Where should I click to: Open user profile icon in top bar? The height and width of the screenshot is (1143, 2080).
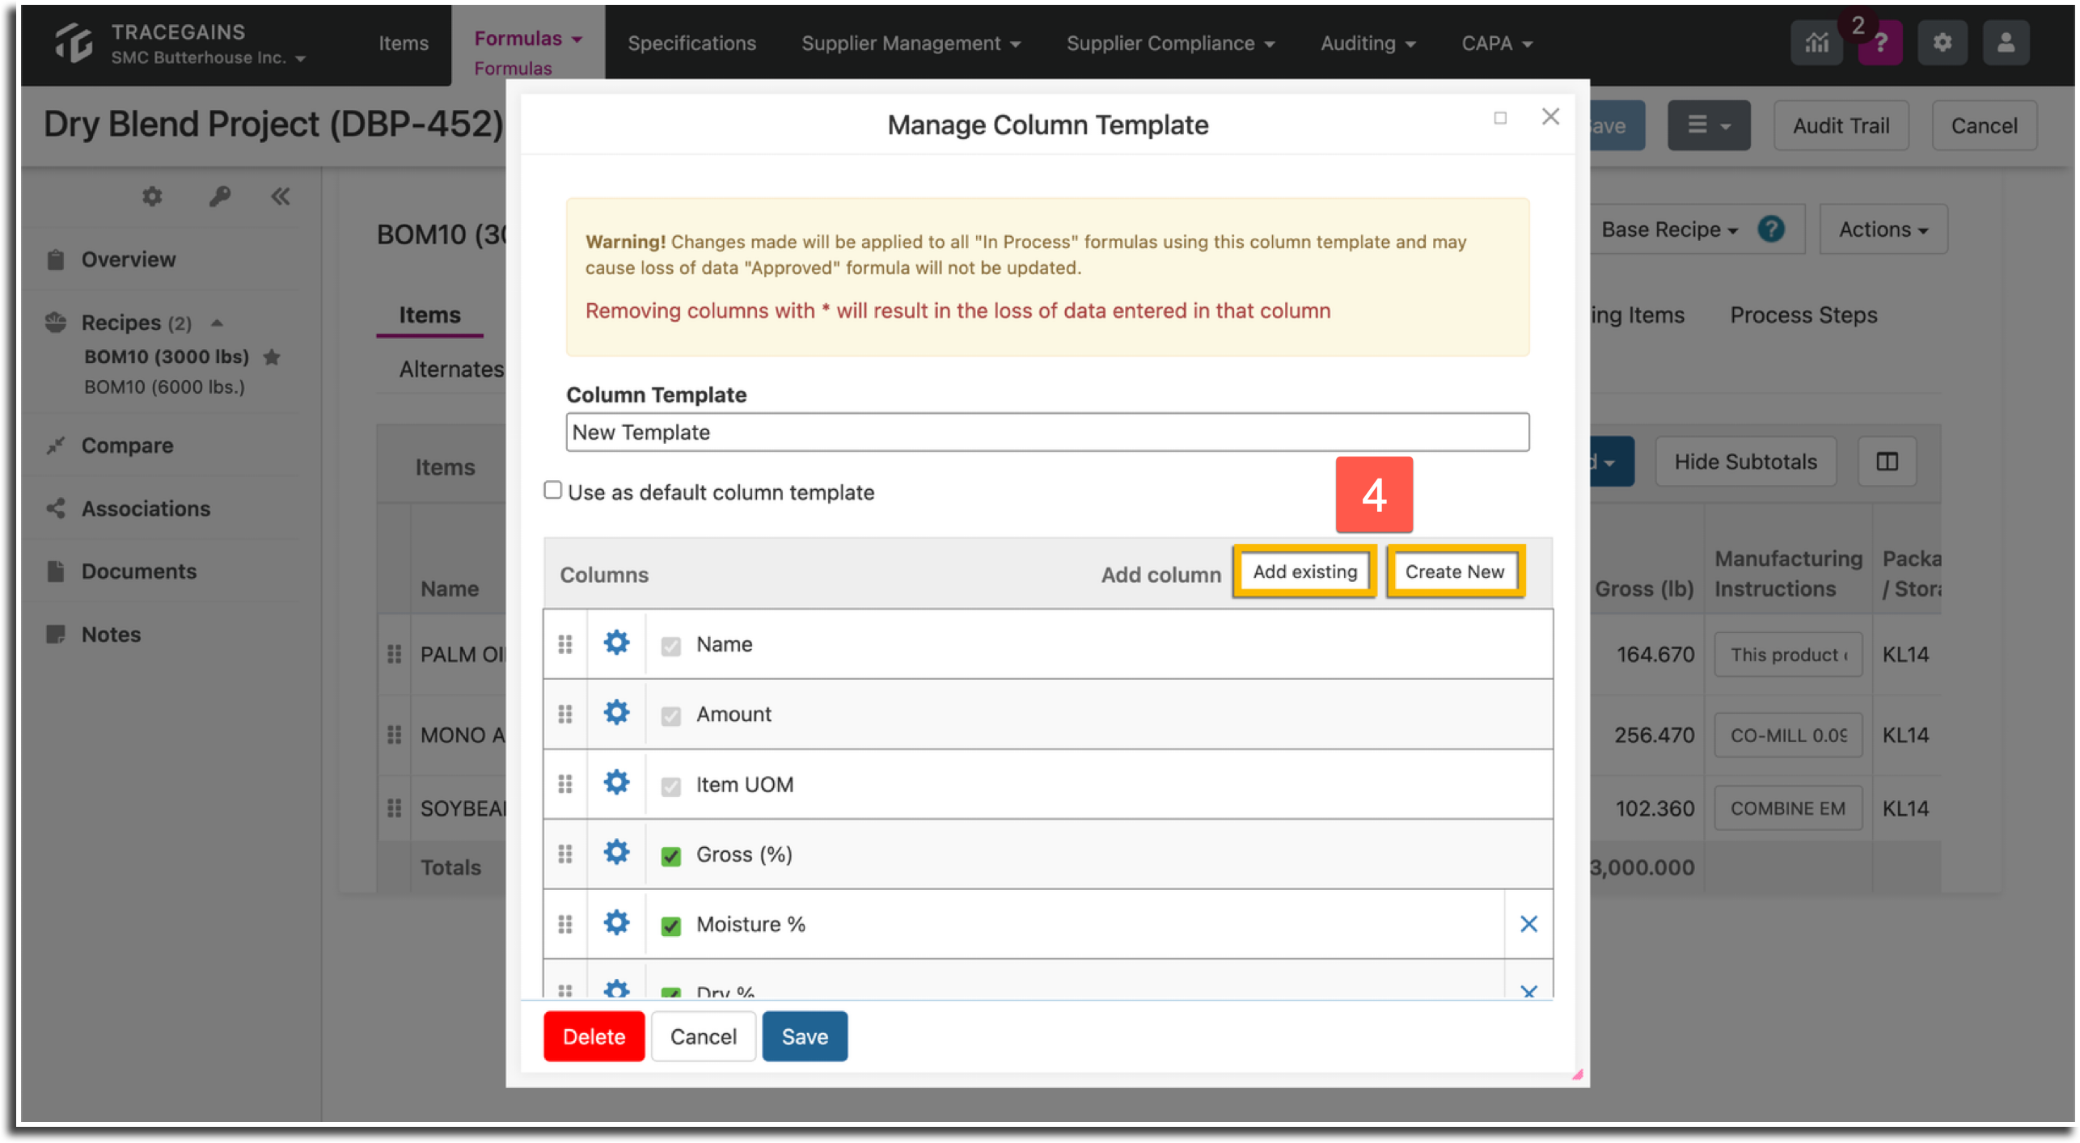[2005, 42]
